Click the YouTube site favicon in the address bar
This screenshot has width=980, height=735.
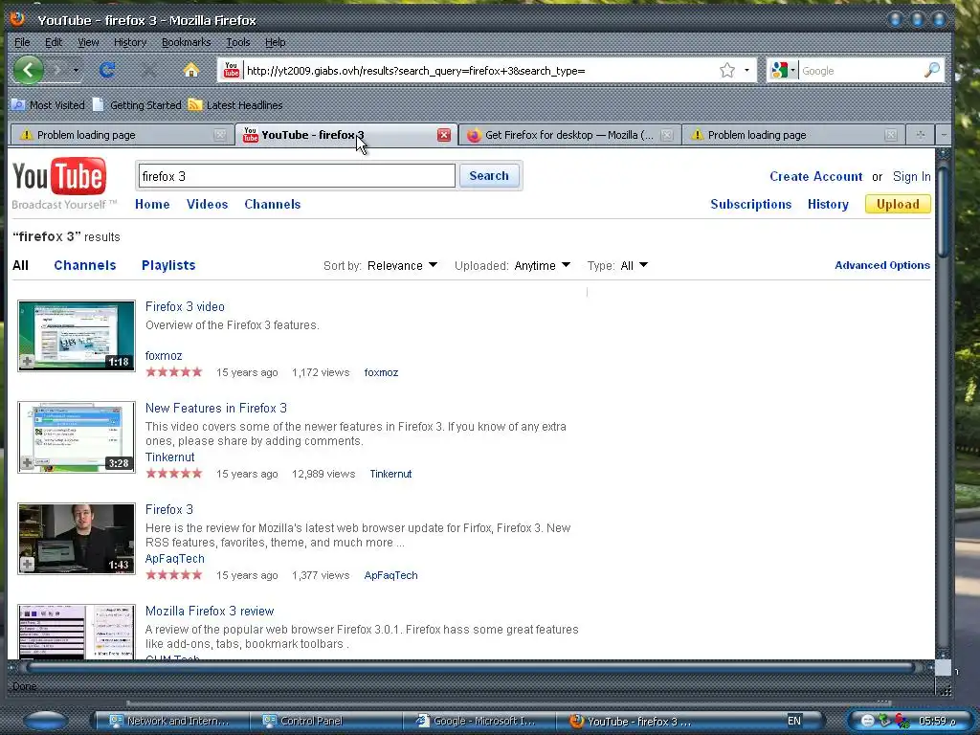(x=232, y=70)
